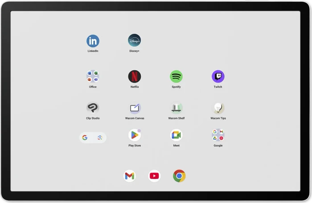Click the Wacom Canvas label
The image size is (312, 203).
(x=135, y=118)
